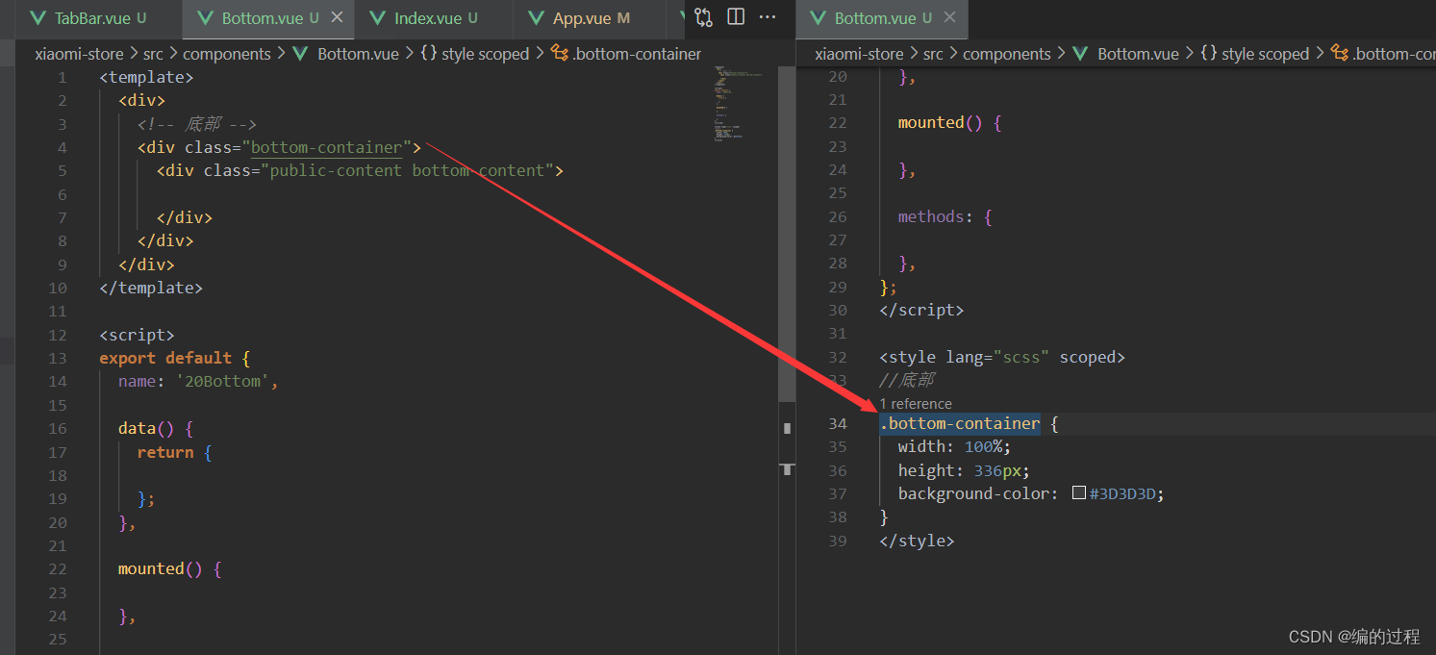This screenshot has height=655, width=1436.
Task: Click the bottom-container class name in template
Action: pyautogui.click(x=326, y=147)
